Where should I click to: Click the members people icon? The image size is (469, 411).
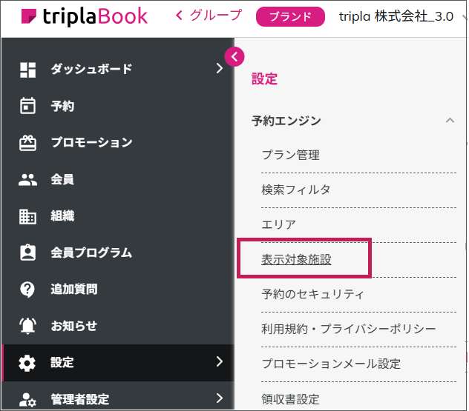coord(27,180)
